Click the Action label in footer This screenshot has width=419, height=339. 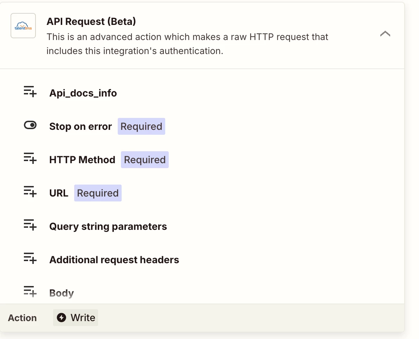[22, 318]
